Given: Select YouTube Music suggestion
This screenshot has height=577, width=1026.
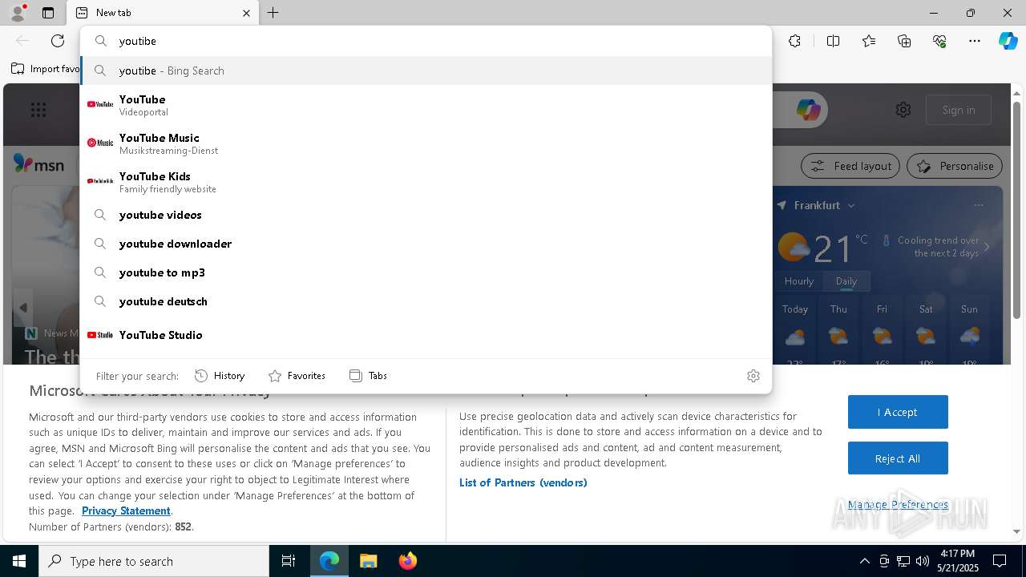Looking at the screenshot, I should (x=426, y=143).
